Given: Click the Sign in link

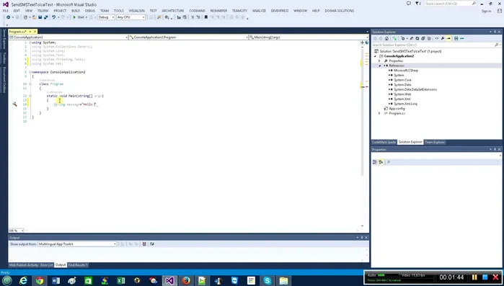Looking at the screenshot, I should click(486, 11).
